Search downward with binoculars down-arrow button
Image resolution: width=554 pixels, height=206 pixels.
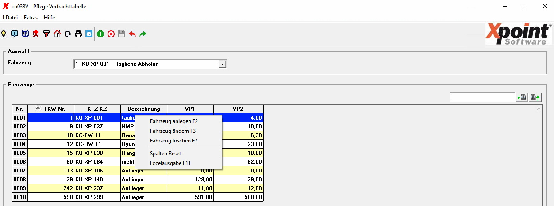click(522, 97)
